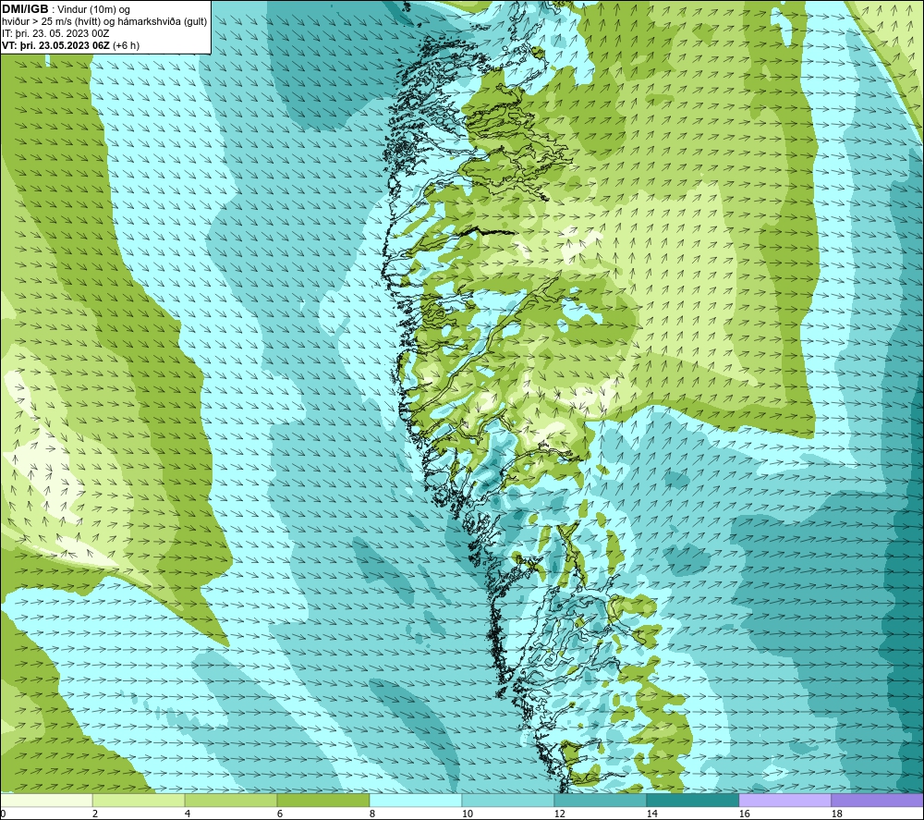Click the legend scale value '4'
The height and width of the screenshot is (820, 924).
(188, 814)
